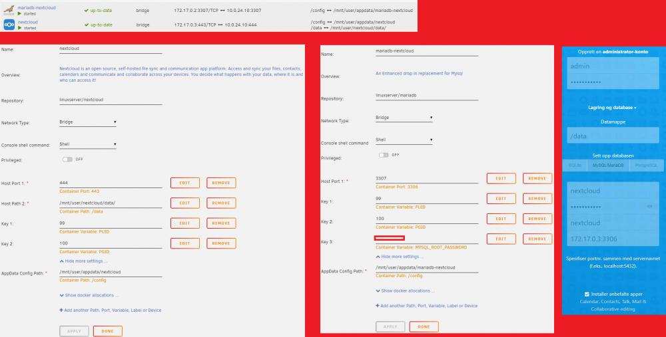
Task: Click Name field containing nextcloud
Action: pos(111,49)
